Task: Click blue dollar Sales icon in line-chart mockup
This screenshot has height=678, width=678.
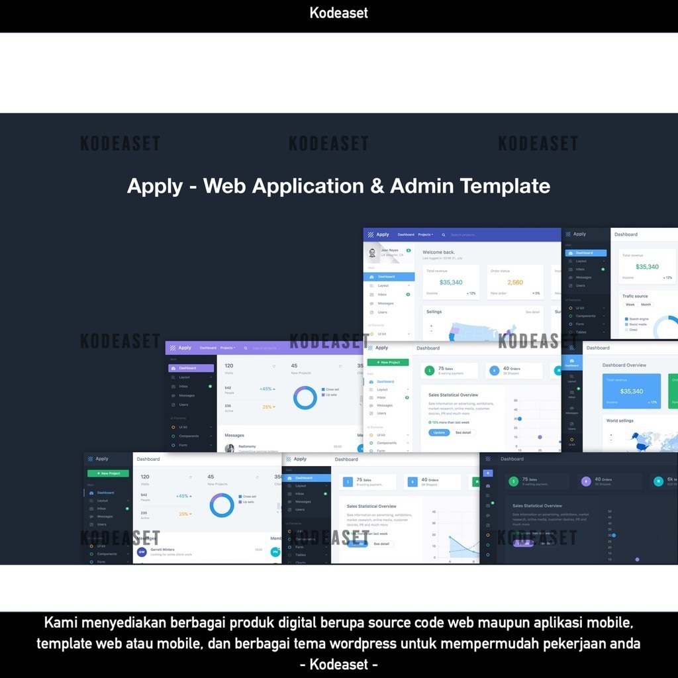Action: pyautogui.click(x=348, y=482)
